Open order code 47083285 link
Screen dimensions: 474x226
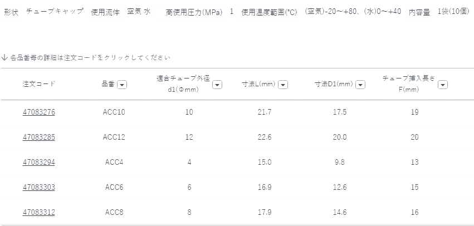[x=39, y=137]
